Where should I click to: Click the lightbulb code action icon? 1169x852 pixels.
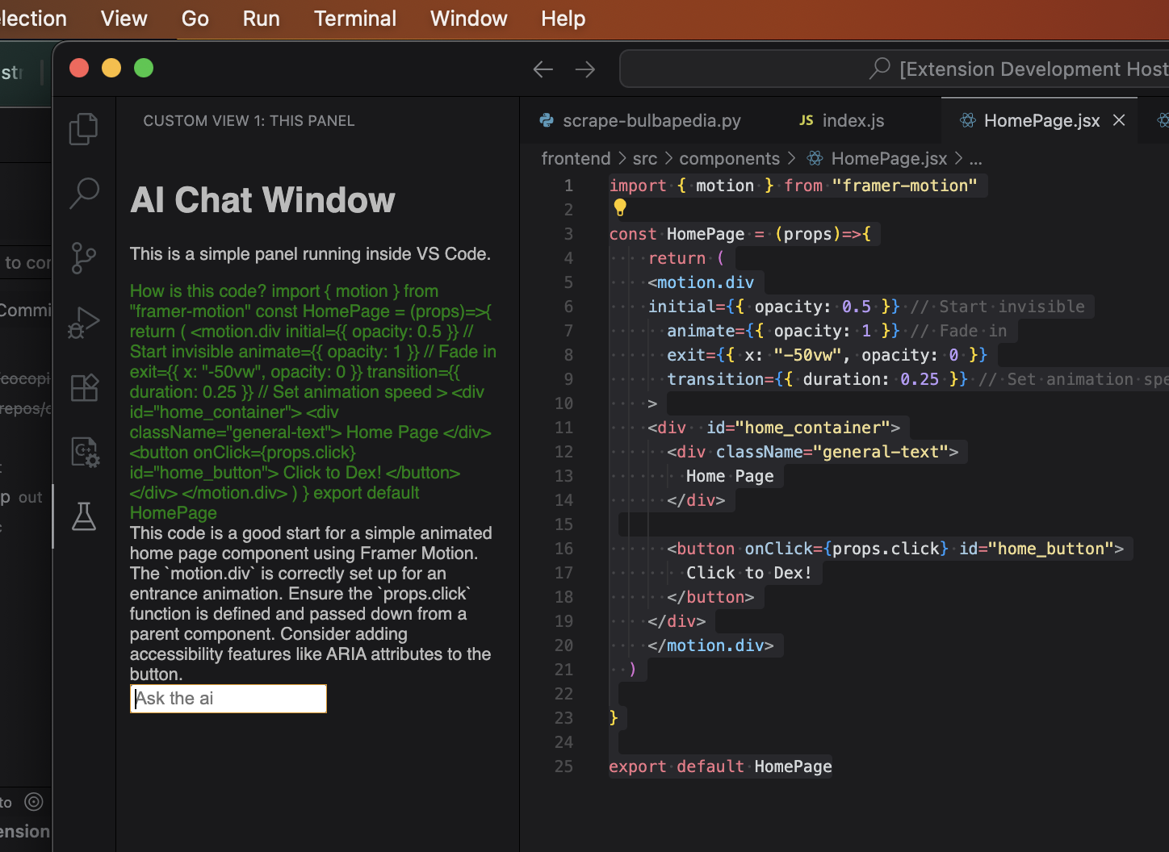point(620,208)
